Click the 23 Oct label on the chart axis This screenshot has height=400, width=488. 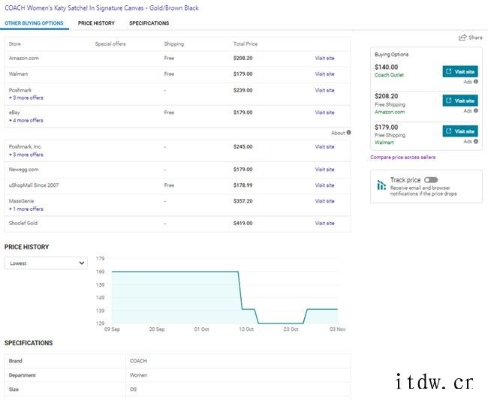point(291,329)
